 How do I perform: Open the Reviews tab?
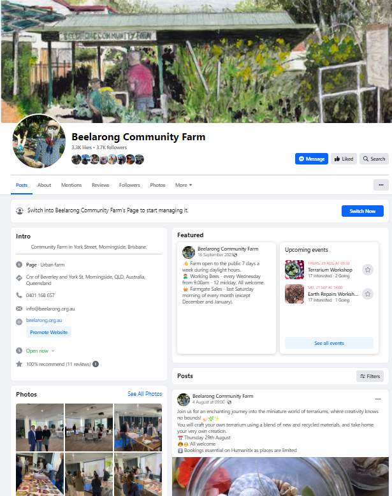coord(100,185)
